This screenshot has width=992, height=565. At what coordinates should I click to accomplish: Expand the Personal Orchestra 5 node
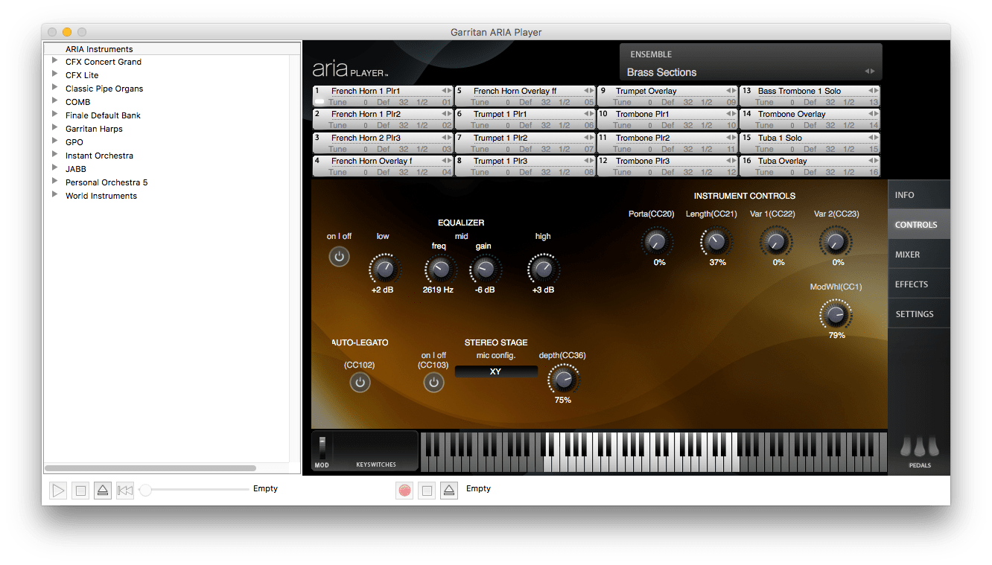[55, 182]
